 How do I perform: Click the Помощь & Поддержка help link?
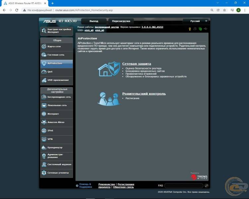click(x=85, y=186)
